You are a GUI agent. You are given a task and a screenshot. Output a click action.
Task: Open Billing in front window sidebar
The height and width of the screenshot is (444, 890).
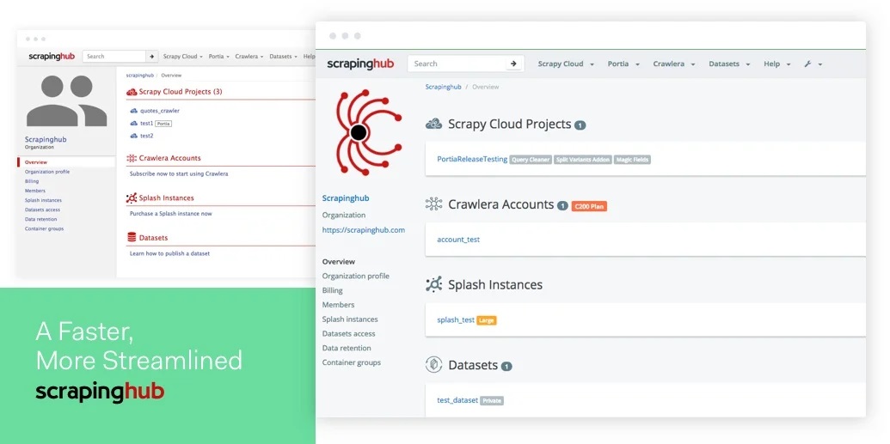pyautogui.click(x=332, y=290)
